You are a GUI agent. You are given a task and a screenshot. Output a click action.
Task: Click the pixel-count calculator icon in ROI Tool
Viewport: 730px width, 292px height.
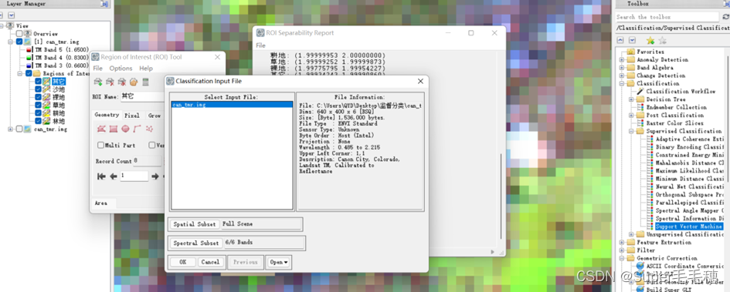tap(145, 82)
